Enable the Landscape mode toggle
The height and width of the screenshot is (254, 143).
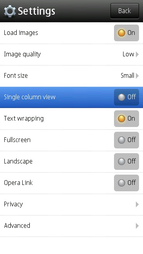pos(126,162)
